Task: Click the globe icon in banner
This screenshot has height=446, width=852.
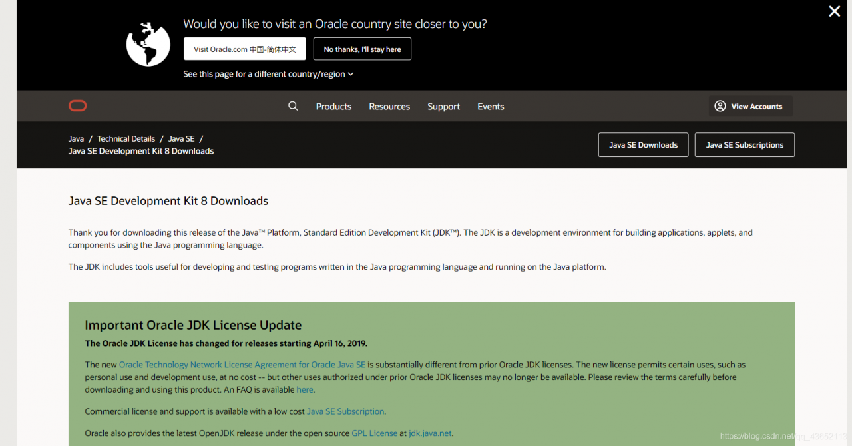Action: 148,45
